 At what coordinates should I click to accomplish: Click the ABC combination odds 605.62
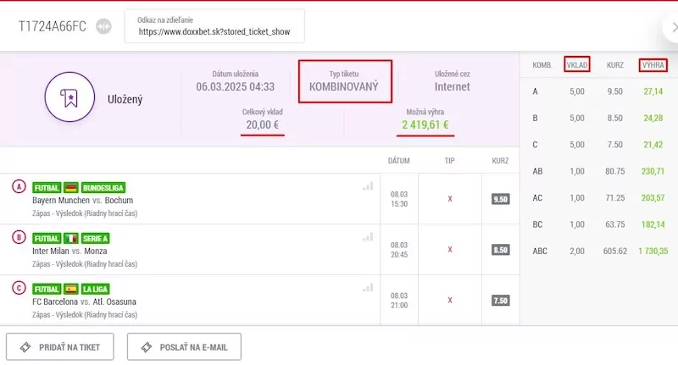615,251
